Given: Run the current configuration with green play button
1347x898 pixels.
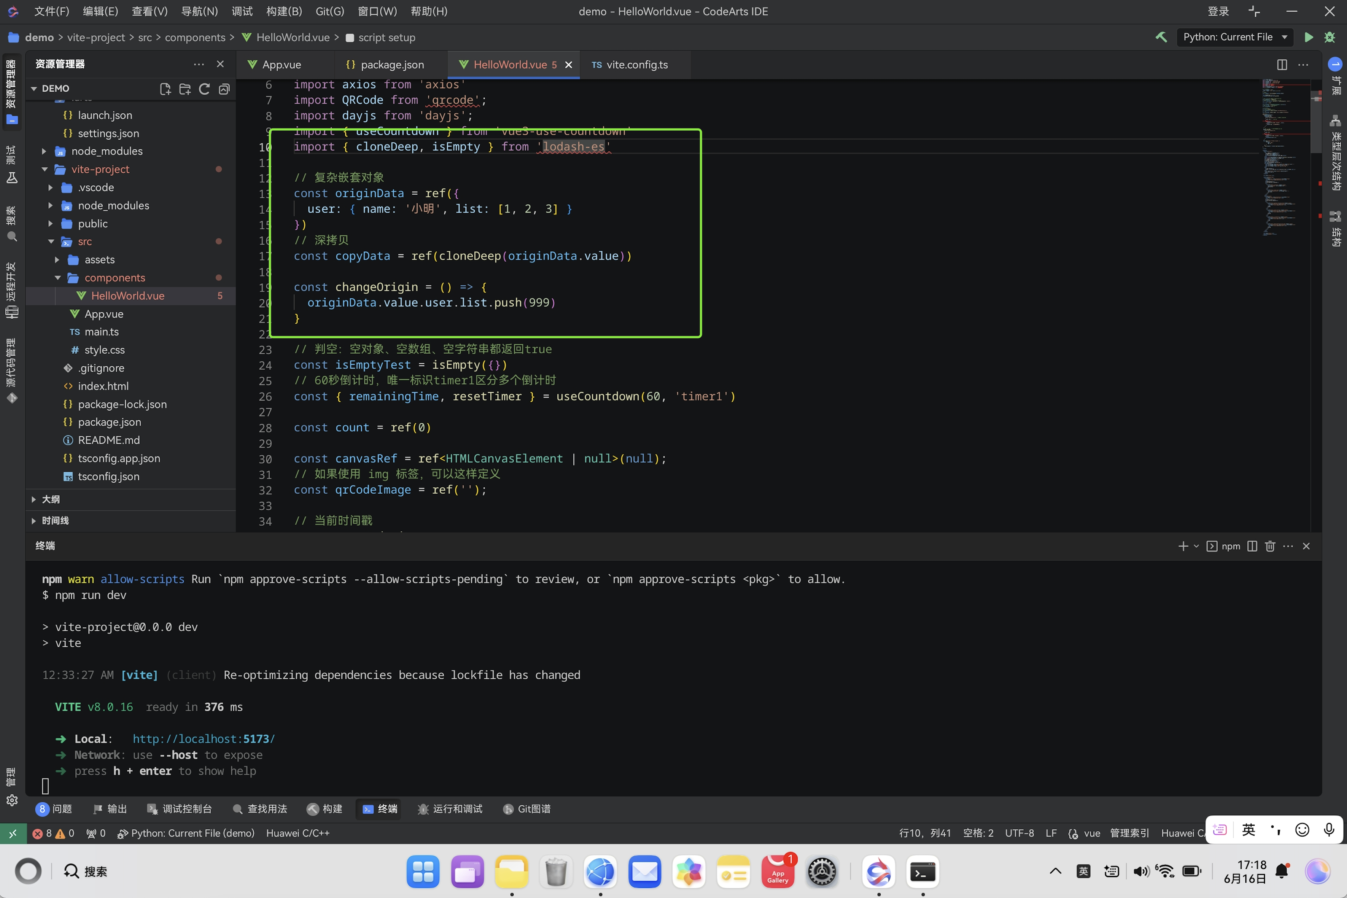Looking at the screenshot, I should pos(1309,37).
